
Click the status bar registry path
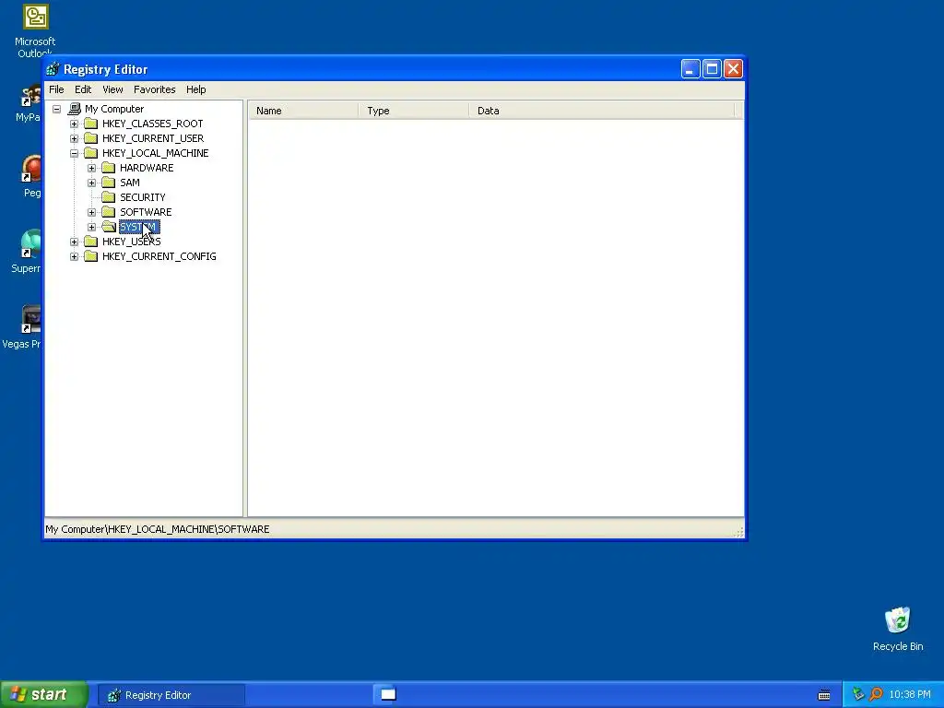pos(158,529)
